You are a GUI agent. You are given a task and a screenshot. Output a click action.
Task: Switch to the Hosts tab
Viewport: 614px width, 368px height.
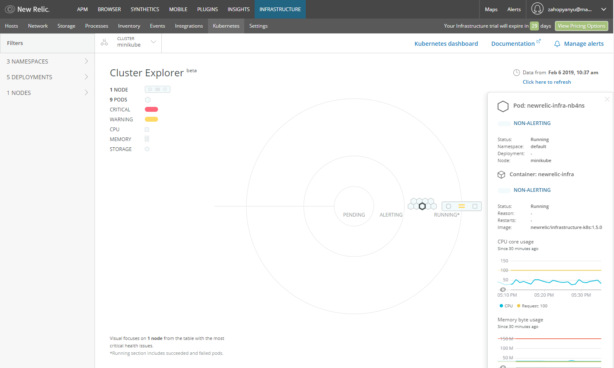12,26
